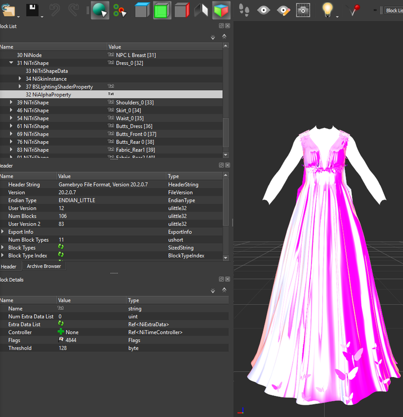
Task: Switch to the Header tab
Action: point(9,266)
